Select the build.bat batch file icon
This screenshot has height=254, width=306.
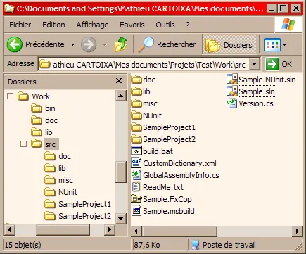click(136, 151)
